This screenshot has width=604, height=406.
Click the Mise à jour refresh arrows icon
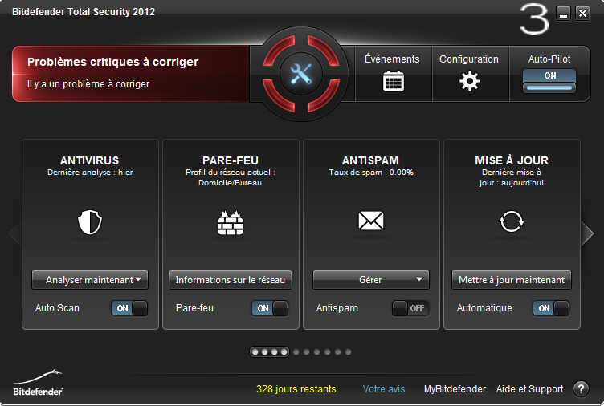click(x=512, y=221)
